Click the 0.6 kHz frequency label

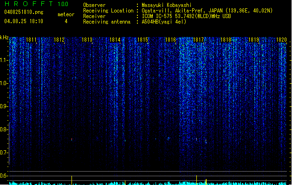click(x=4, y=176)
